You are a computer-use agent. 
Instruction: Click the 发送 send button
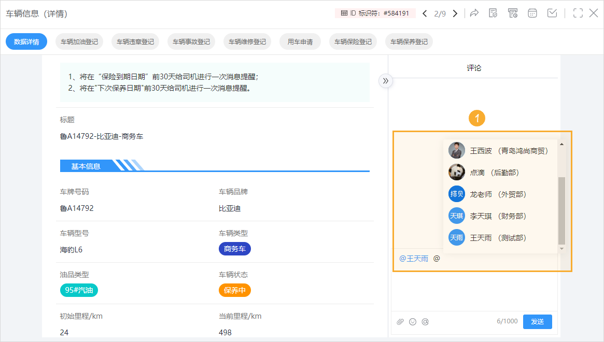(537, 321)
